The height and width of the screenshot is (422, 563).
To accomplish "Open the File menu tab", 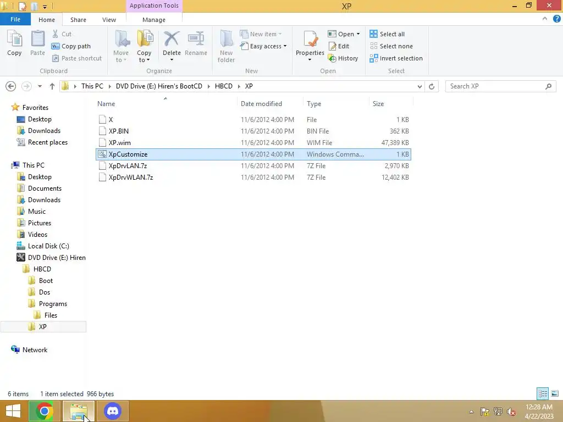I will [15, 19].
